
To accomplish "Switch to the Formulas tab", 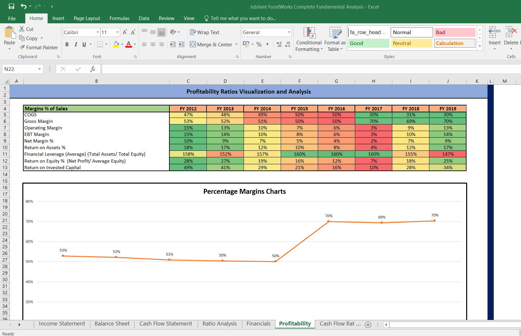I will [x=119, y=18].
